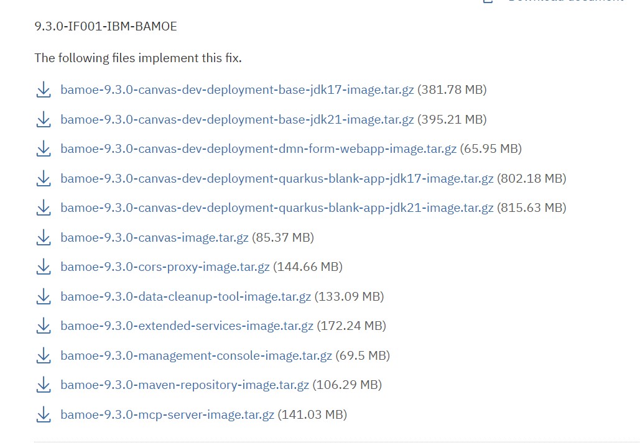
Task: Click the (69.5 MB) file size
Action: tap(363, 355)
